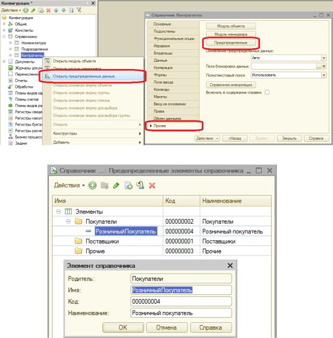This screenshot has height=338, width=333.
Task: Click Справочная информация button
Action: pyautogui.click(x=230, y=85)
